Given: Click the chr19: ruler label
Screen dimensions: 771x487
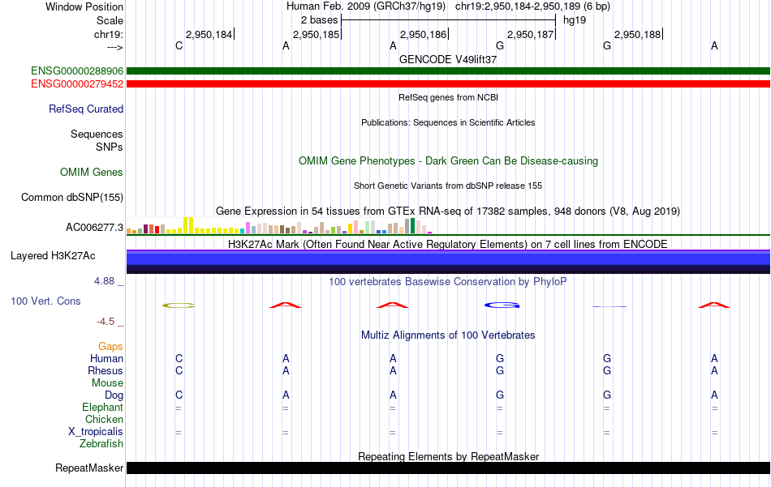Looking at the screenshot, I should point(109,34).
